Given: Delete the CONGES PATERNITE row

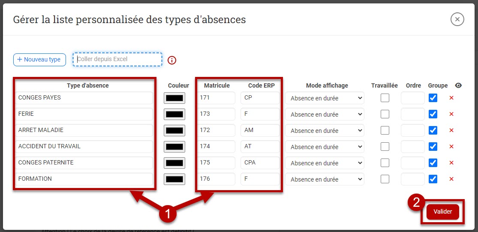Looking at the screenshot, I should [x=451, y=163].
